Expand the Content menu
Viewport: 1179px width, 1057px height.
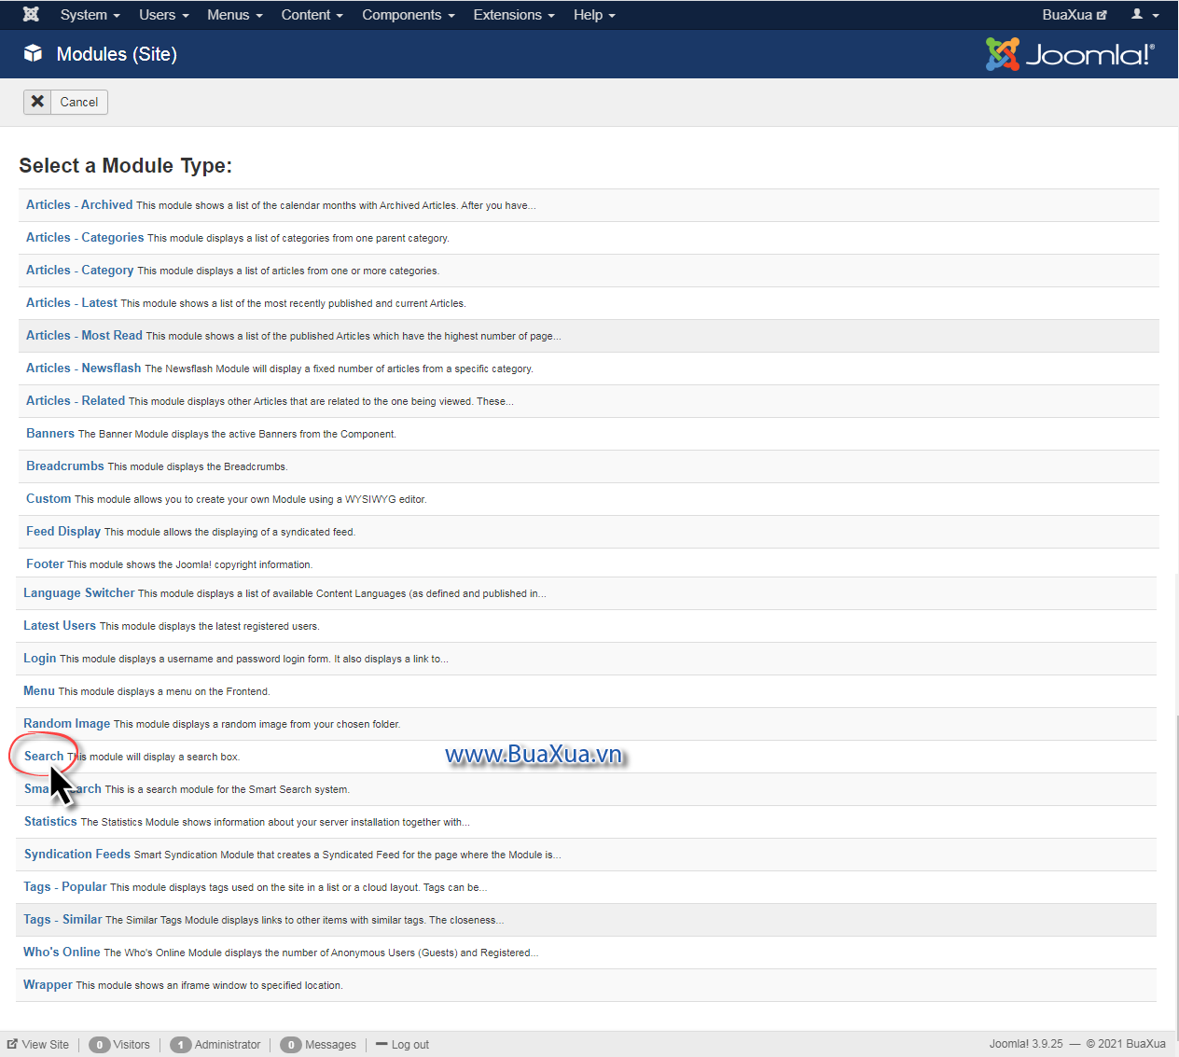pos(312,15)
